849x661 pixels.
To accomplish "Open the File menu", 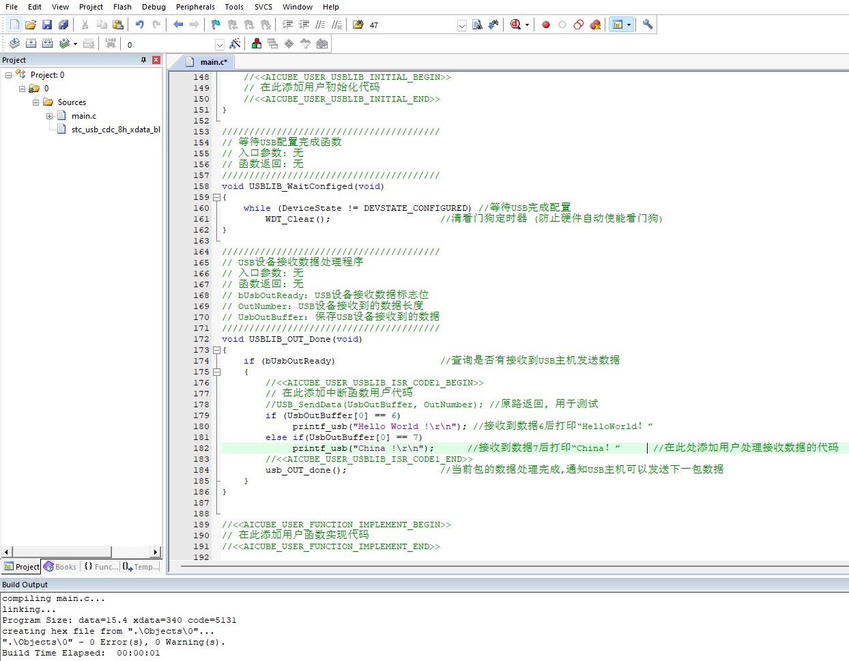I will [x=12, y=7].
